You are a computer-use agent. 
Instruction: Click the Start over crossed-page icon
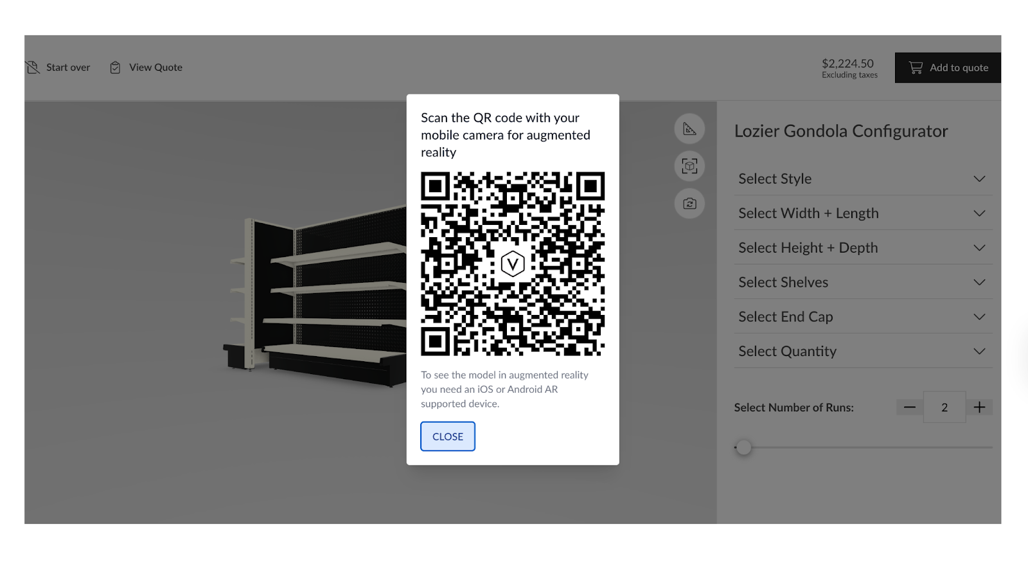pyautogui.click(x=33, y=67)
